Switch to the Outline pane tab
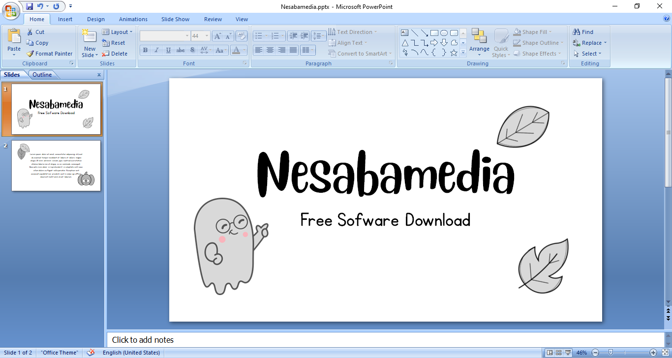Screen dimensions: 672x358 point(42,75)
